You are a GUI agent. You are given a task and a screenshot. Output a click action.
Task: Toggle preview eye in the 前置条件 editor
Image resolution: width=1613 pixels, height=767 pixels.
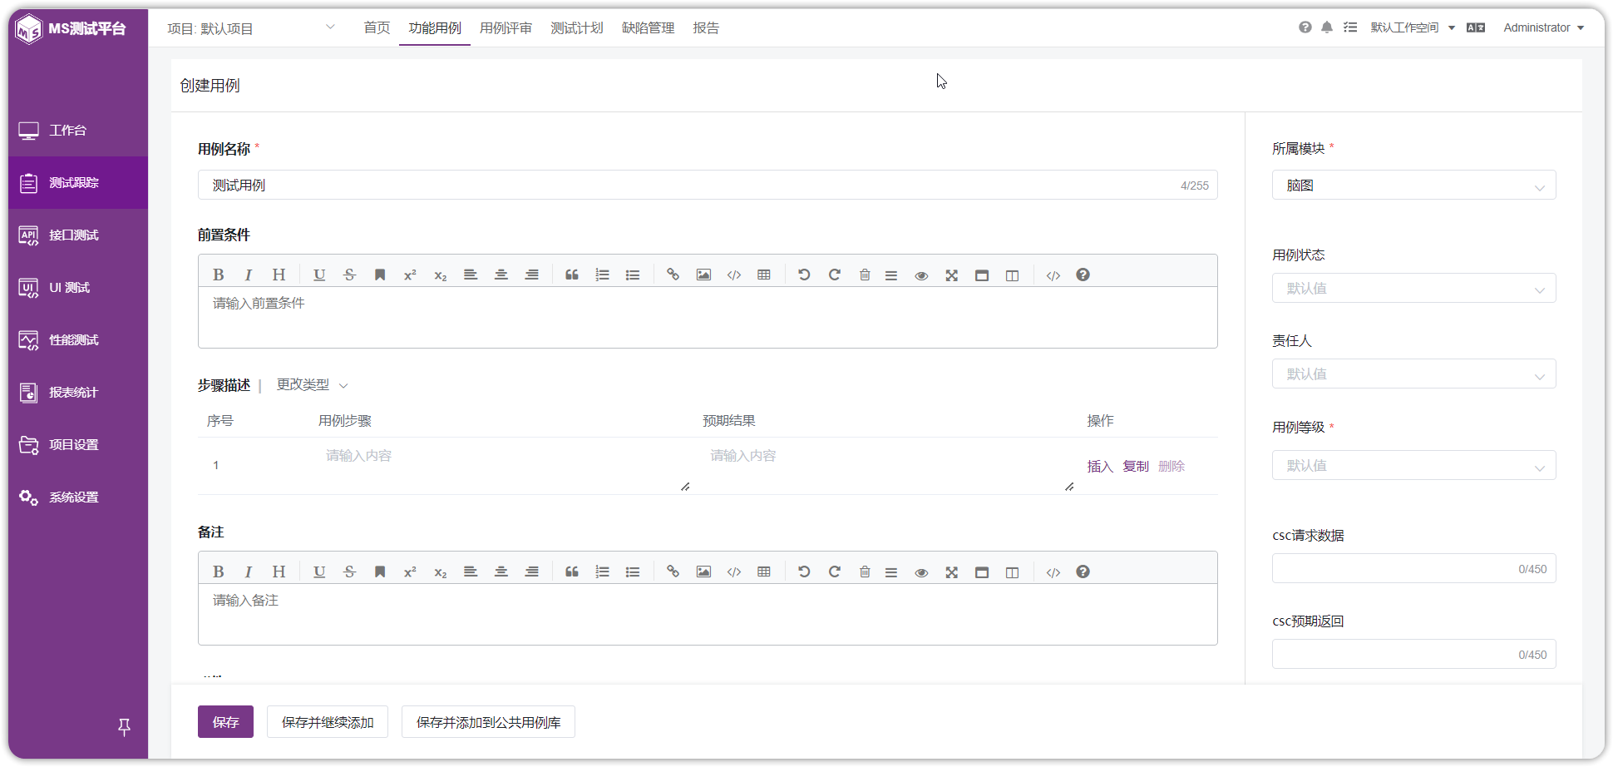pos(921,275)
